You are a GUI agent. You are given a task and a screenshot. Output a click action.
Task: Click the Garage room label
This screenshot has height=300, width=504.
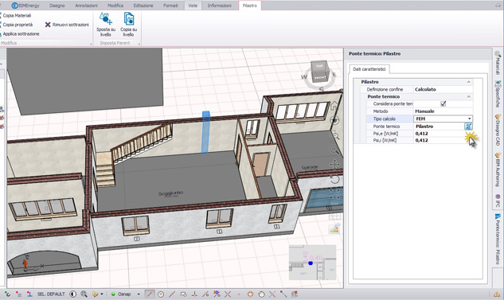310,167
